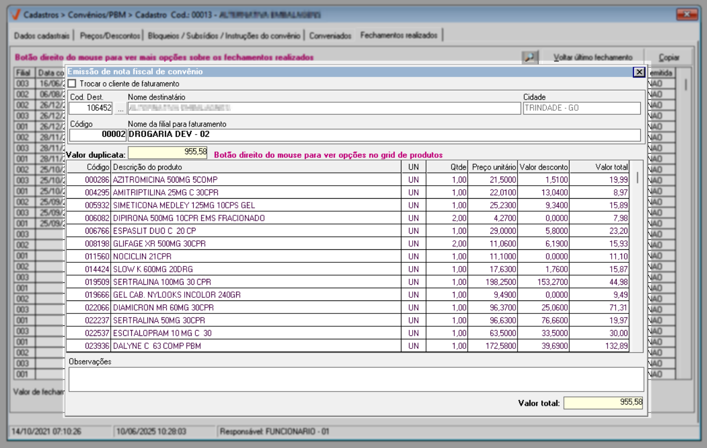Click quantity 2,00 in DIPIRONA row
The width and height of the screenshot is (707, 448).
coord(459,218)
